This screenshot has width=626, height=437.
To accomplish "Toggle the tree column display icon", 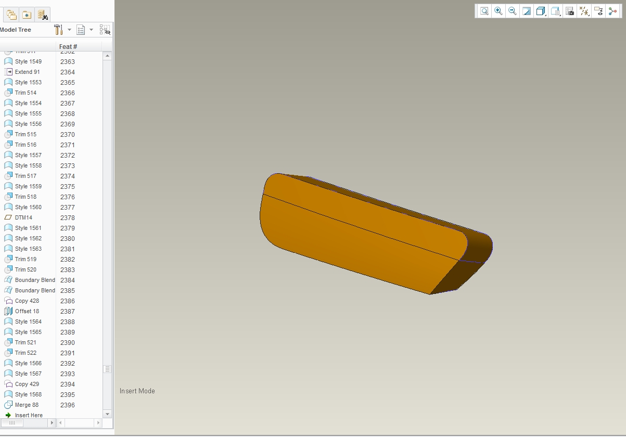I will [x=105, y=30].
